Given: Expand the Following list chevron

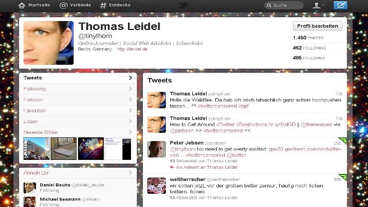Looking at the screenshot, I should click(131, 89).
